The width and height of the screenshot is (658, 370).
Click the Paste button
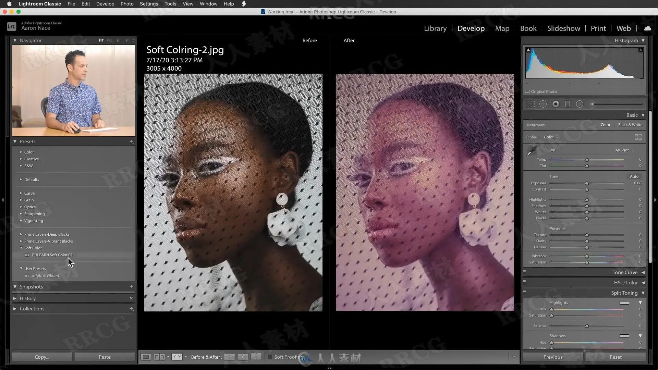coord(105,357)
